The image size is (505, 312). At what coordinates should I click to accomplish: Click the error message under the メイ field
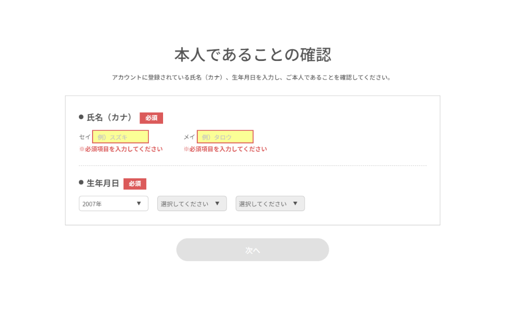[x=225, y=149]
